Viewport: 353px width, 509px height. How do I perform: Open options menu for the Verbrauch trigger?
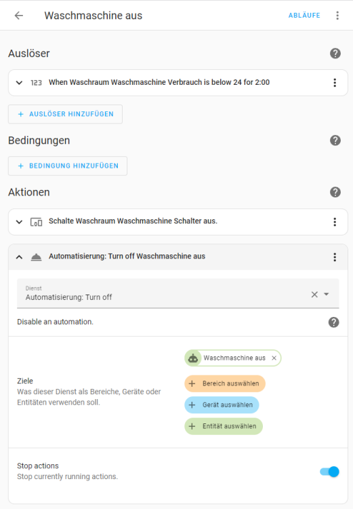tap(335, 82)
